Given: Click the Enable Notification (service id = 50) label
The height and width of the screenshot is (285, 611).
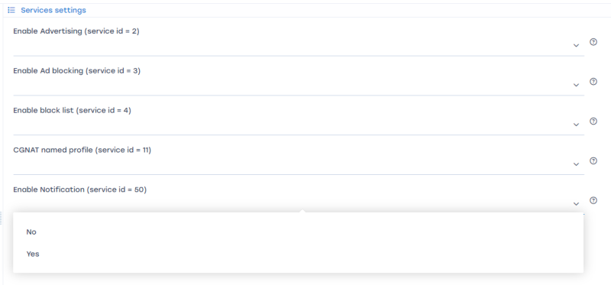Looking at the screenshot, I should (x=80, y=189).
